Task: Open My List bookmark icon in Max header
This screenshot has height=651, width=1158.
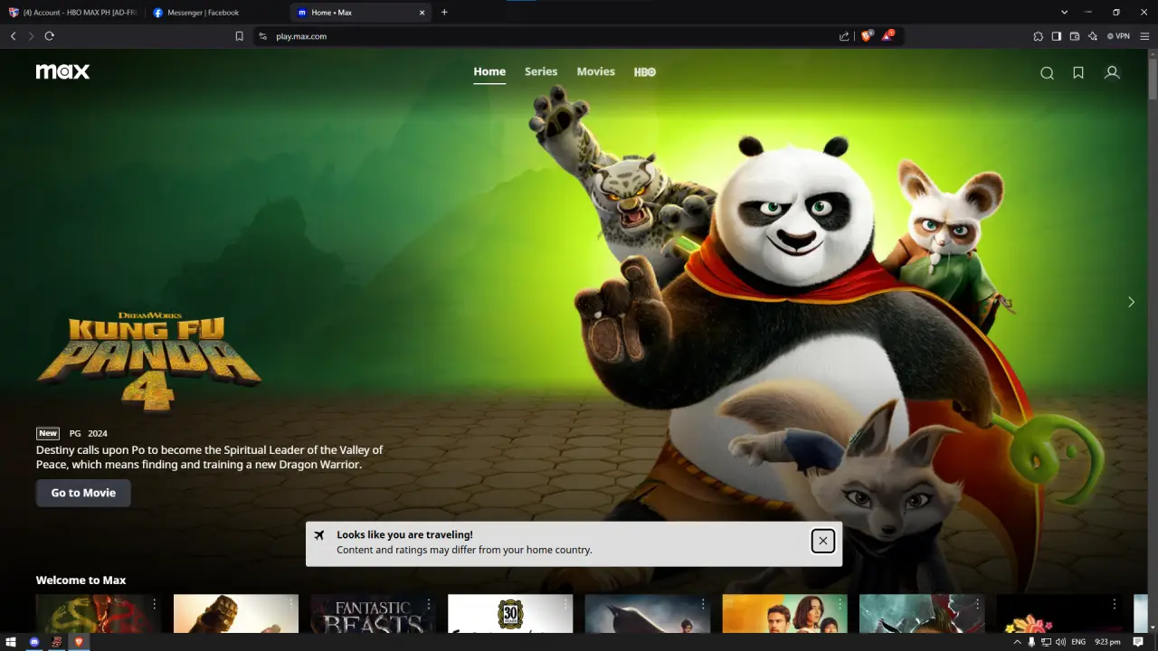Action: (1078, 73)
